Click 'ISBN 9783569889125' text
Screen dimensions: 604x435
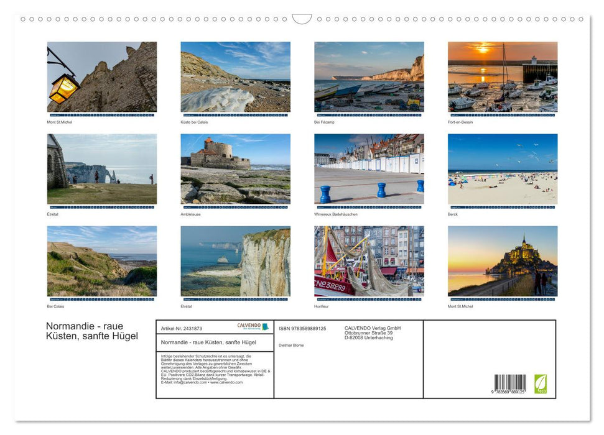302,328
